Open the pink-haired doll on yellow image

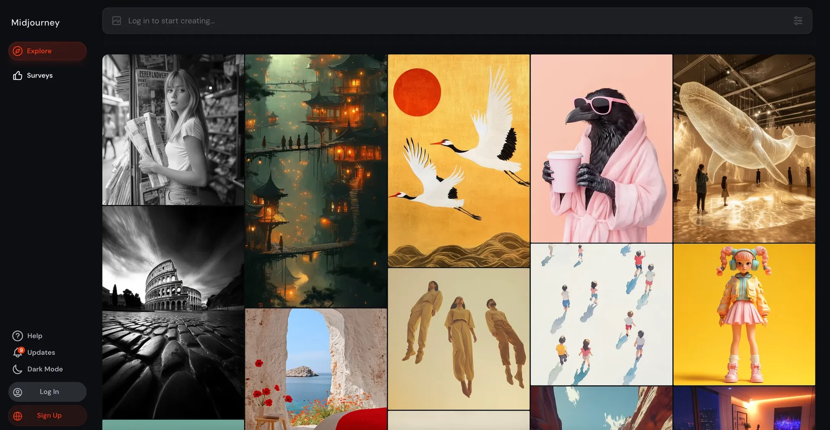coord(744,314)
